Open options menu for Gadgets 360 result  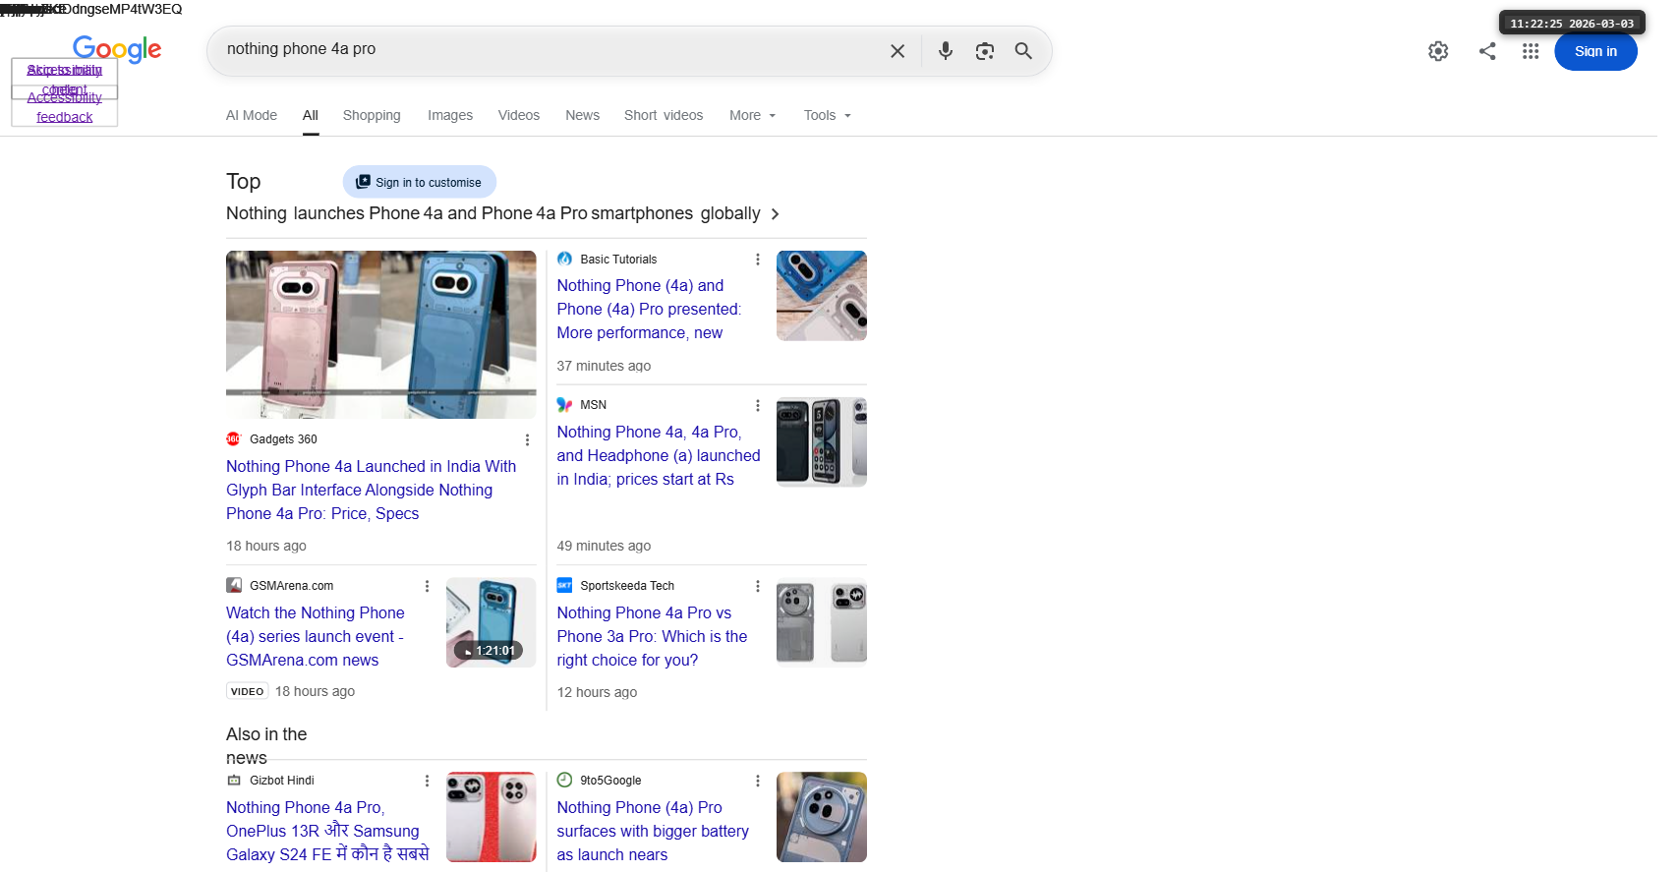[x=527, y=439]
